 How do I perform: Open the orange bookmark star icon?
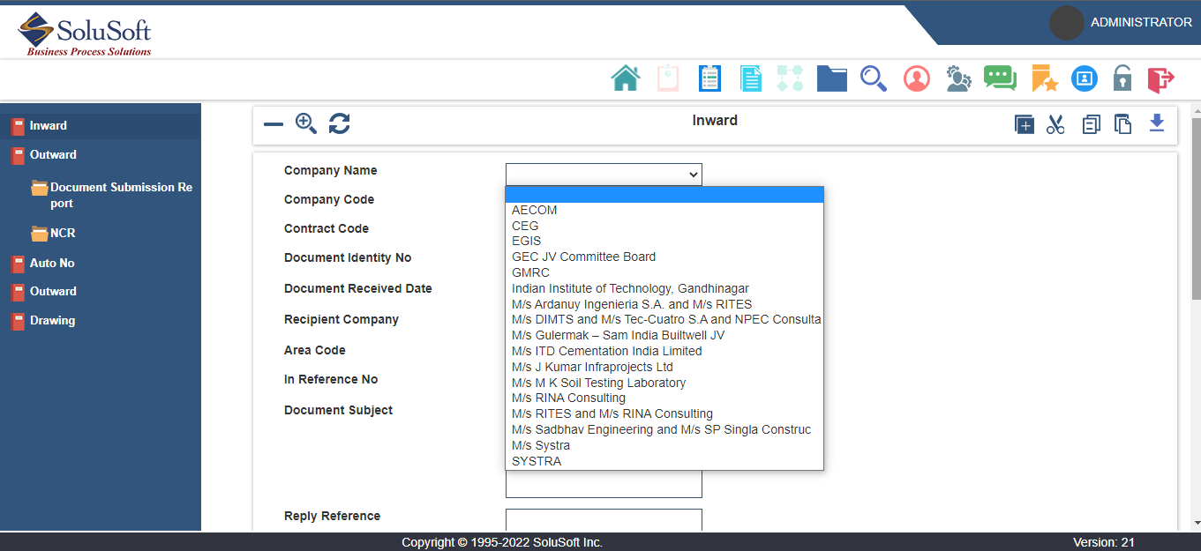coord(1044,78)
